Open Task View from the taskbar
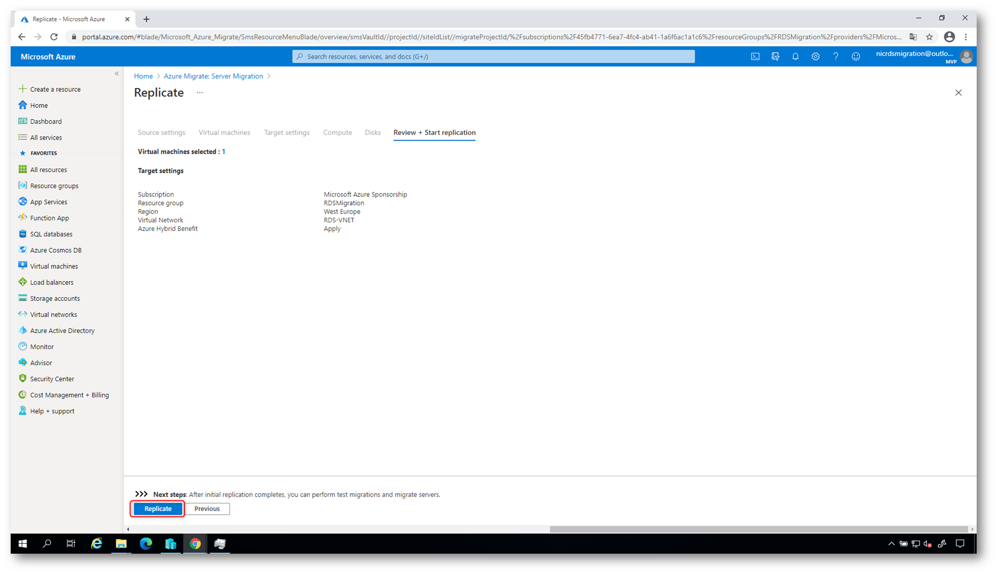 [x=71, y=544]
